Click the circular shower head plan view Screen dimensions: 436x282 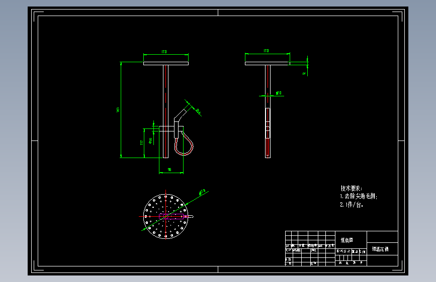point(166,216)
